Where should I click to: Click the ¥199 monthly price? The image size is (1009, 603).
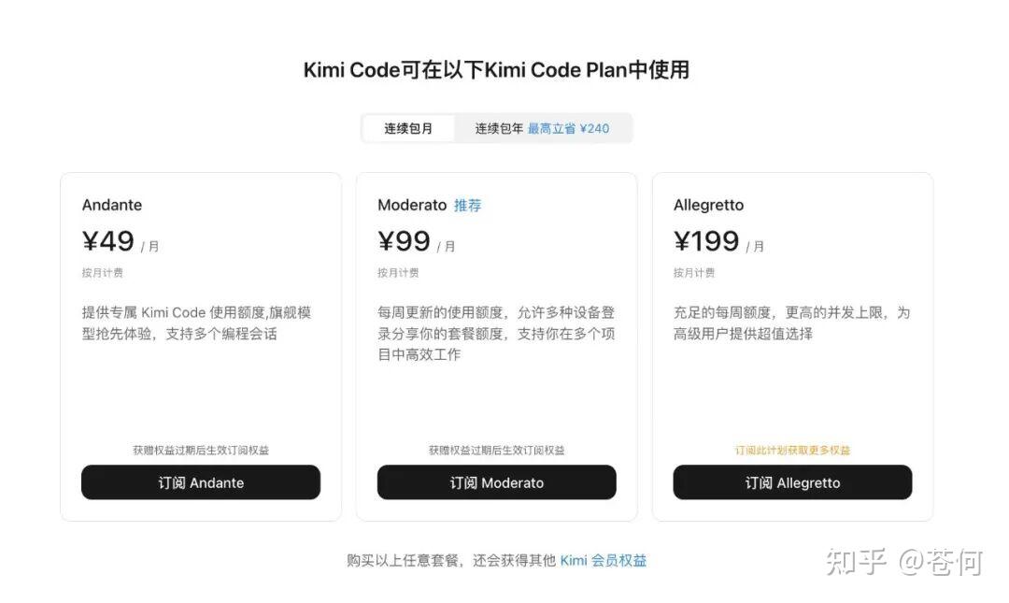706,241
